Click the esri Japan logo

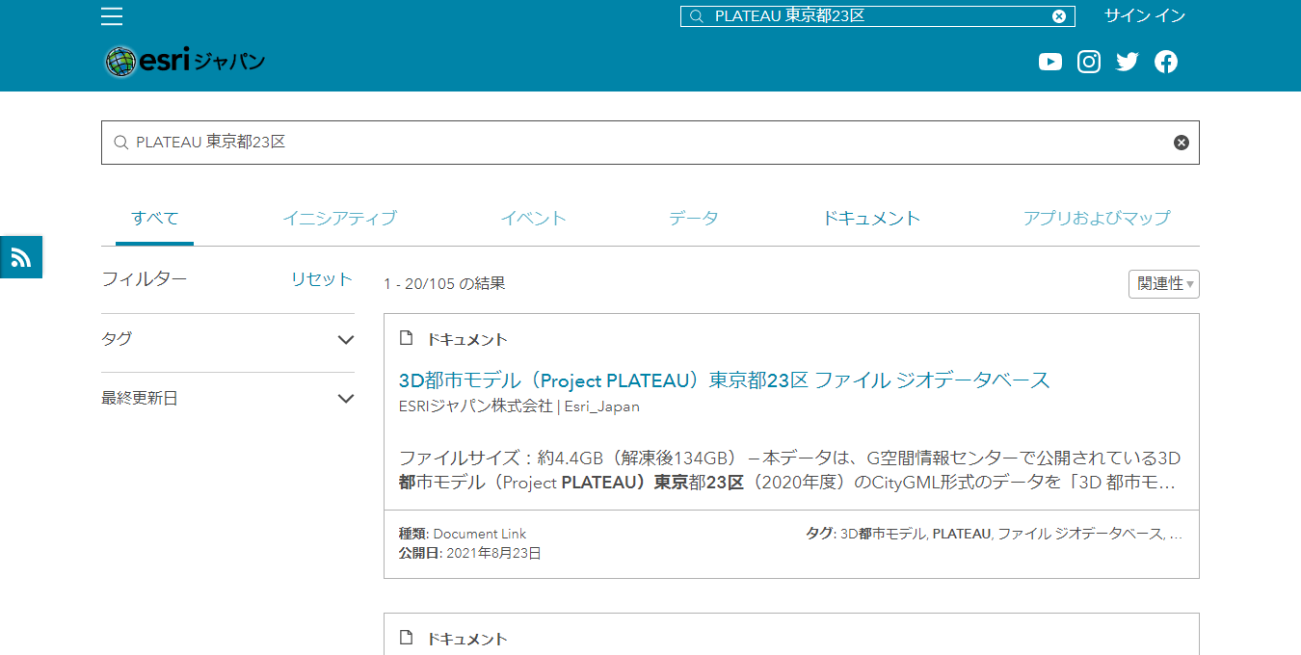(185, 62)
